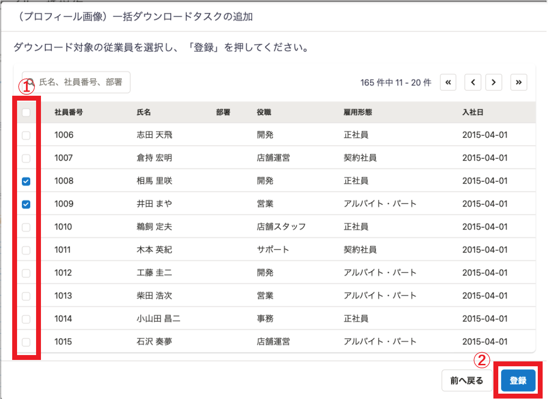Click the name 工藤 圭二
The height and width of the screenshot is (399, 548).
[155, 273]
